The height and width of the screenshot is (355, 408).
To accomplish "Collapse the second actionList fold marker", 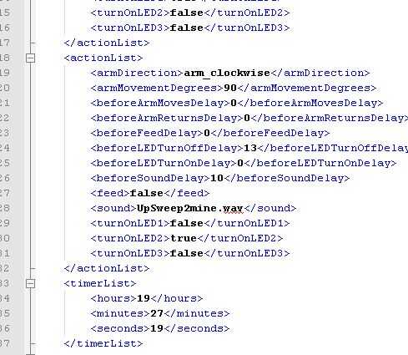I will (x=30, y=58).
